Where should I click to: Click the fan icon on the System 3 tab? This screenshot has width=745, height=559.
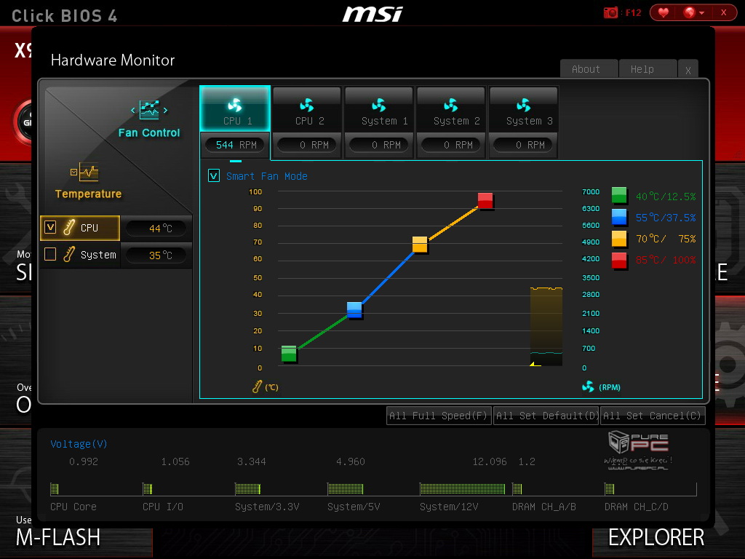click(x=523, y=105)
